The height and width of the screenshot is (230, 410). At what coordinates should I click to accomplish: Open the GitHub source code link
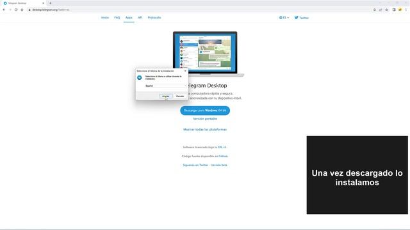(x=223, y=156)
